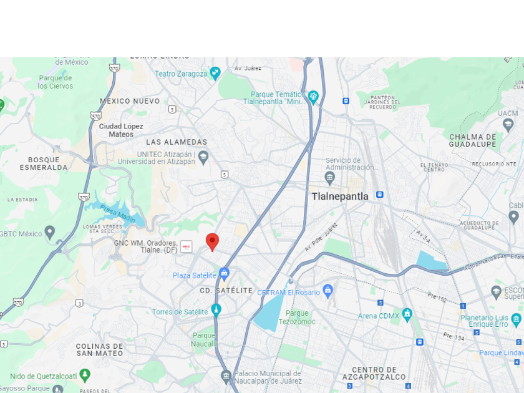This screenshot has width=524, height=393.
Task: Click the Tlalnepantla city label
Action: pyautogui.click(x=340, y=196)
